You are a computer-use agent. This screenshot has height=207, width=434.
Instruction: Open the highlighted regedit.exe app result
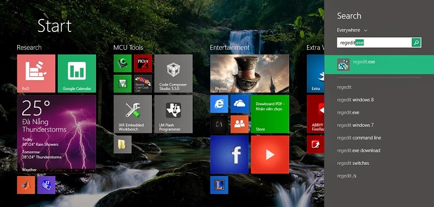click(x=379, y=64)
